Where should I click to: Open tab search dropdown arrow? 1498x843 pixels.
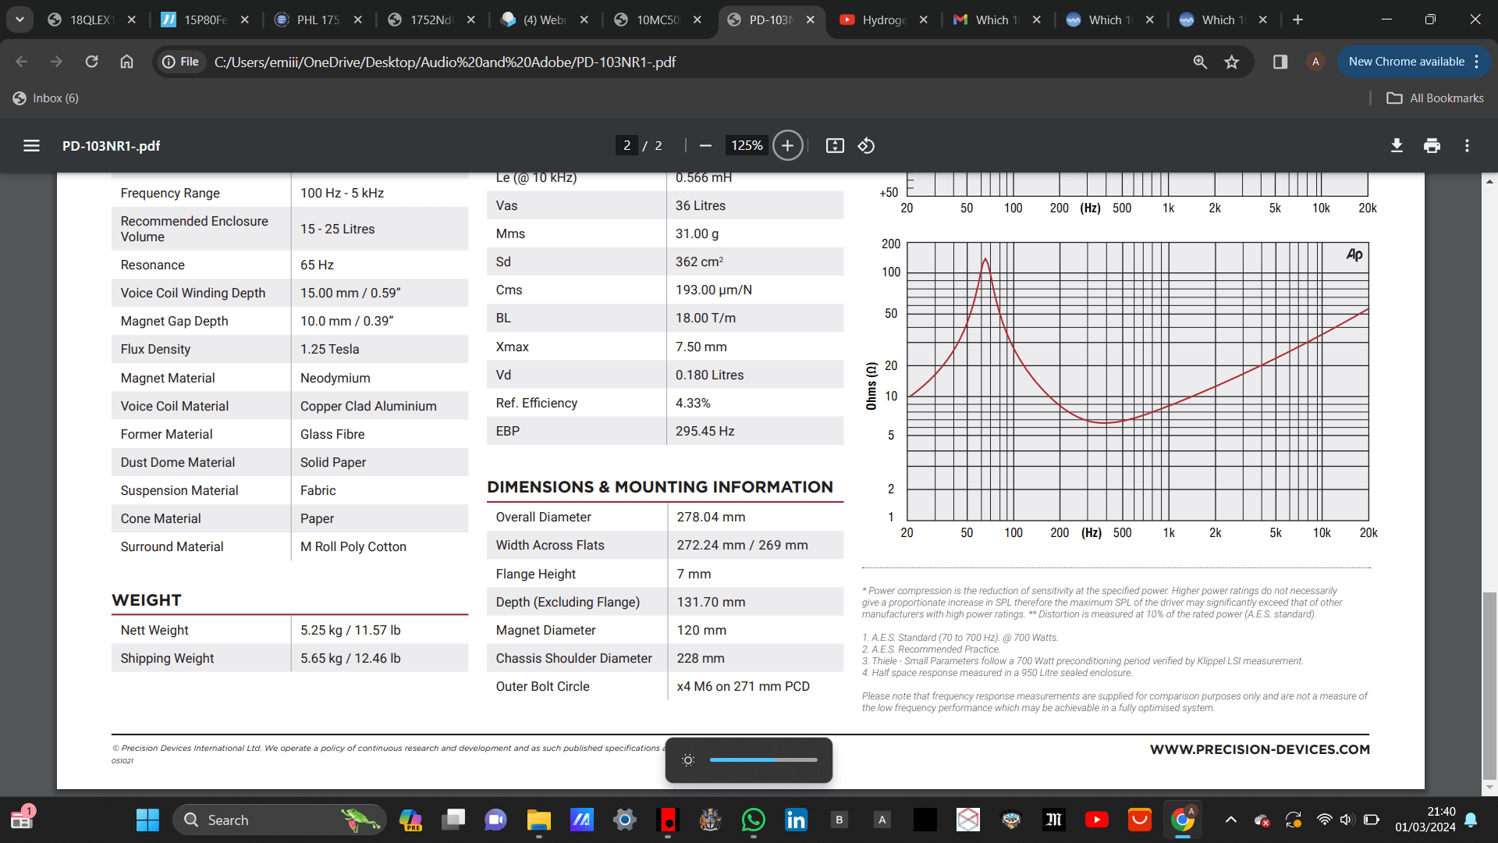[20, 20]
